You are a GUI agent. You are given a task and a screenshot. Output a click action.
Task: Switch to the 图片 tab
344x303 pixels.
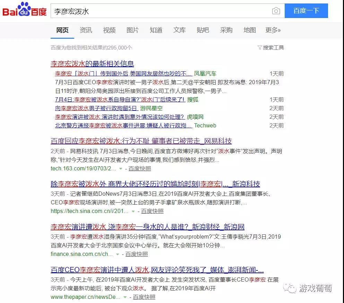132,30
